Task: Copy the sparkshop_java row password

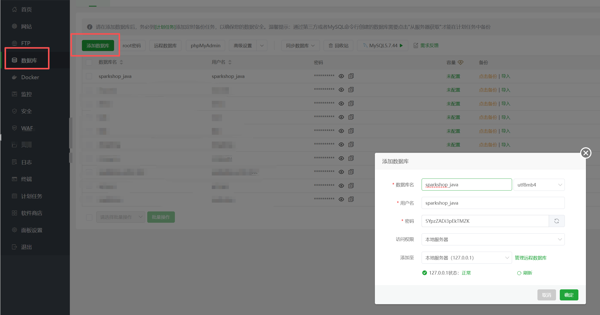Action: coord(351,76)
